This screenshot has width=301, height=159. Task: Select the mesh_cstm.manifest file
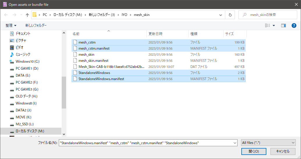point(159,48)
